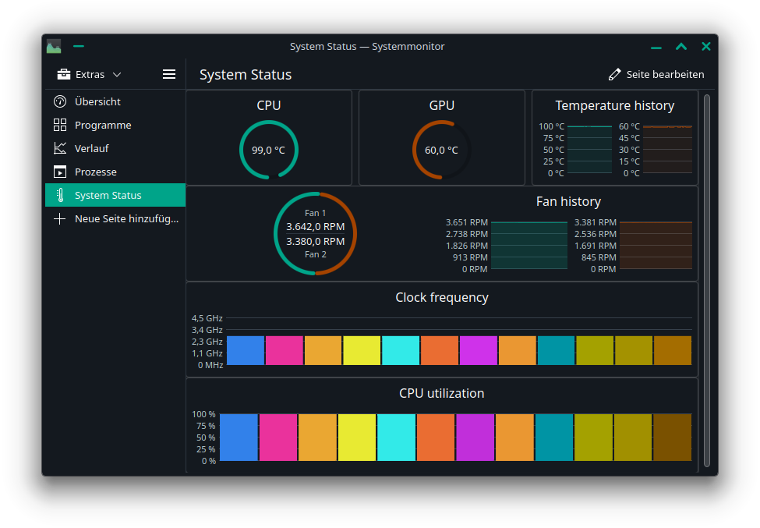Click the Clock frequency heading
This screenshot has height=528, width=760.
click(x=441, y=297)
